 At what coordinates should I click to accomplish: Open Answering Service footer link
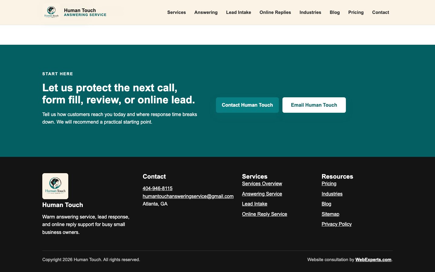click(x=262, y=194)
